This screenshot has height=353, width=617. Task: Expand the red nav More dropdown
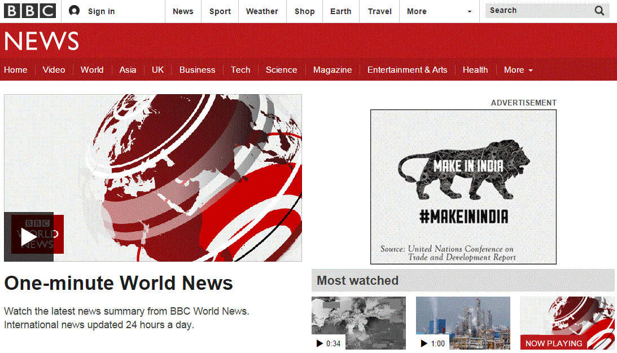tap(519, 70)
